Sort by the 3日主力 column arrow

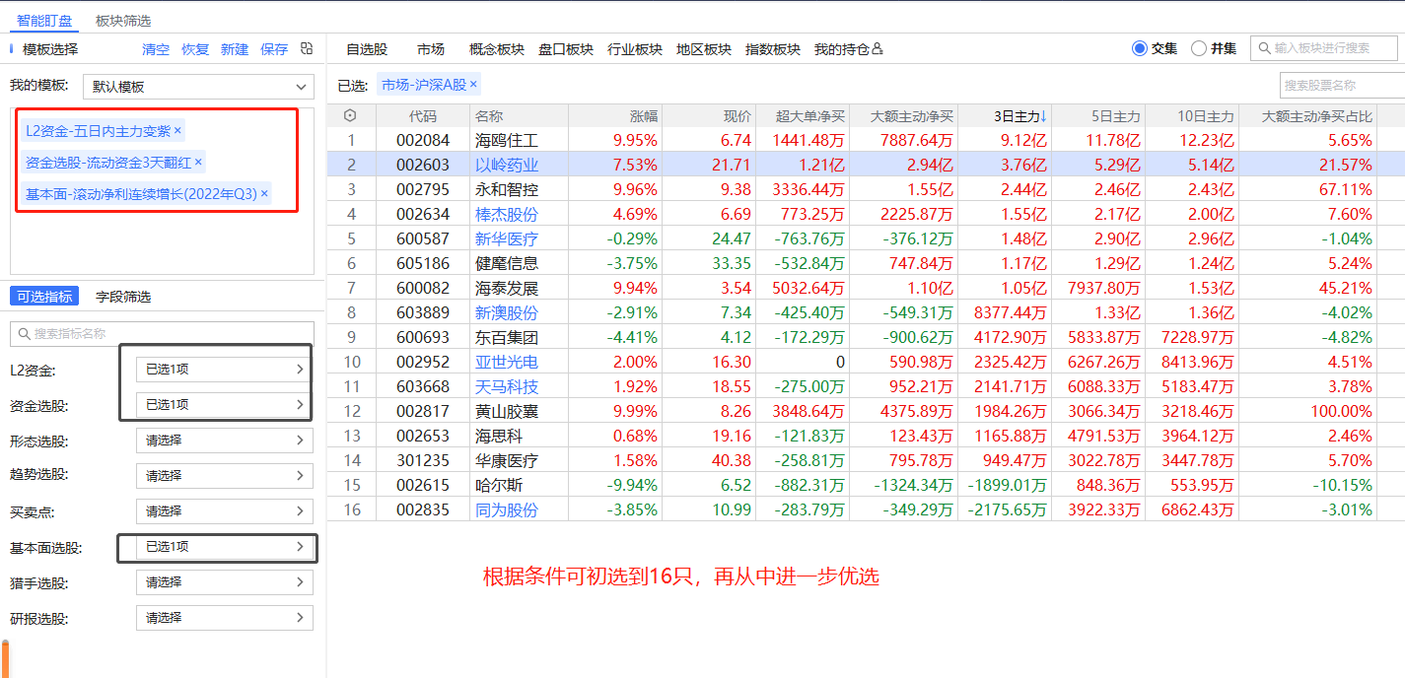tap(1043, 116)
